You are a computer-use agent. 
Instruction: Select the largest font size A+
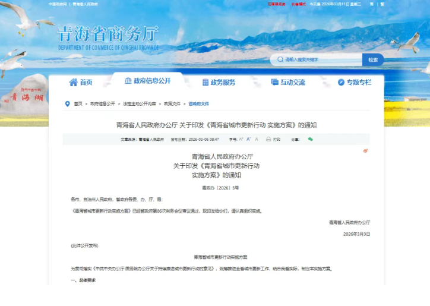241,139
